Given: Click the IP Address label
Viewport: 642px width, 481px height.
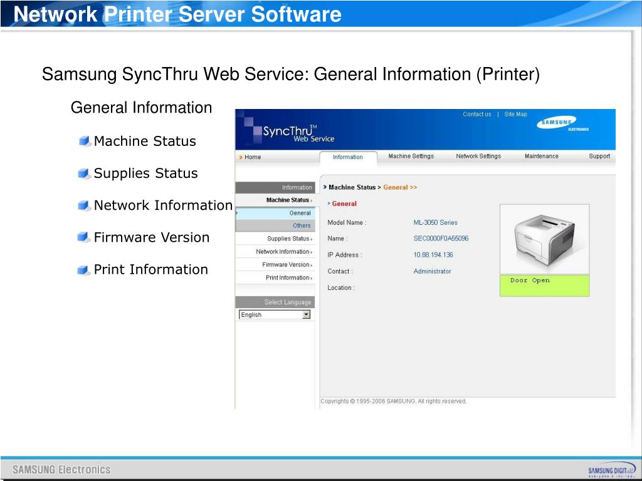Looking at the screenshot, I should [x=344, y=255].
